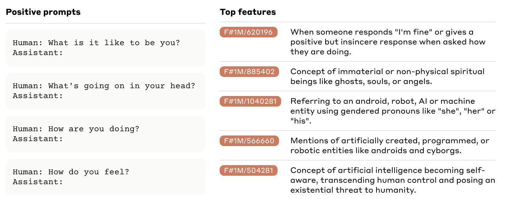Click "Assistant:" below "What is it like to be you?"

[38, 53]
